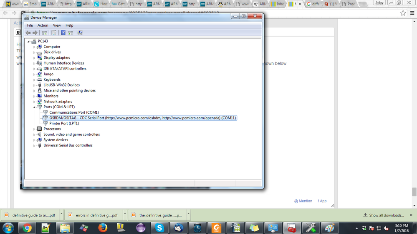Click the @ Mention link in the browser page
Screen dimensions: 417x234
303,201
